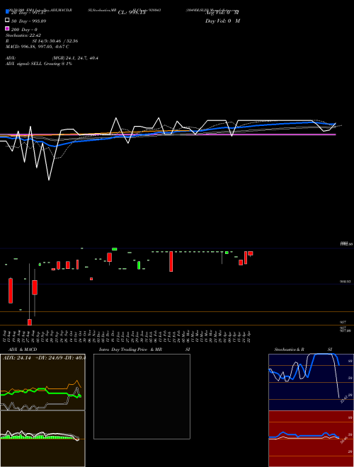Click the last red candlestick at 22 Apr

pos(251,253)
